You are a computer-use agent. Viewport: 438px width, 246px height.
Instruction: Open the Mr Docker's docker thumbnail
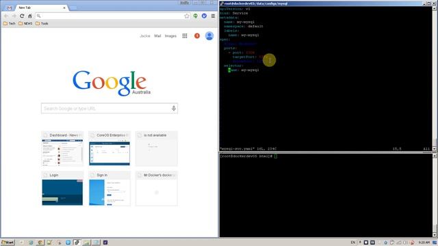pos(157,189)
